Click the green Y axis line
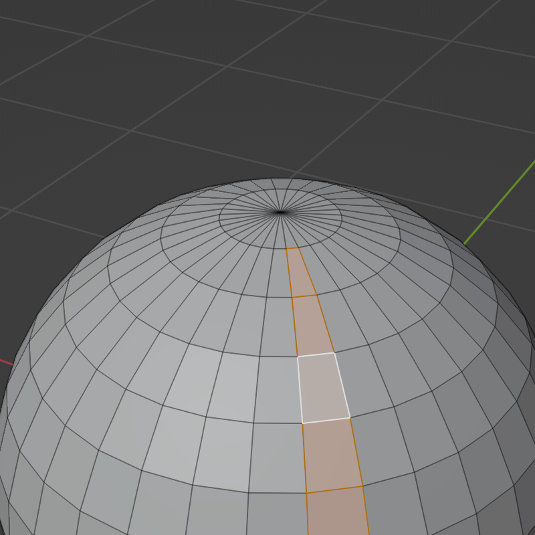This screenshot has width=535, height=535. 500,202
